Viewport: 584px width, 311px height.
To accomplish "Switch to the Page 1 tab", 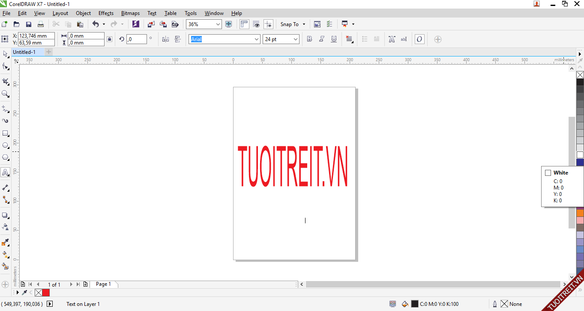I will 103,284.
